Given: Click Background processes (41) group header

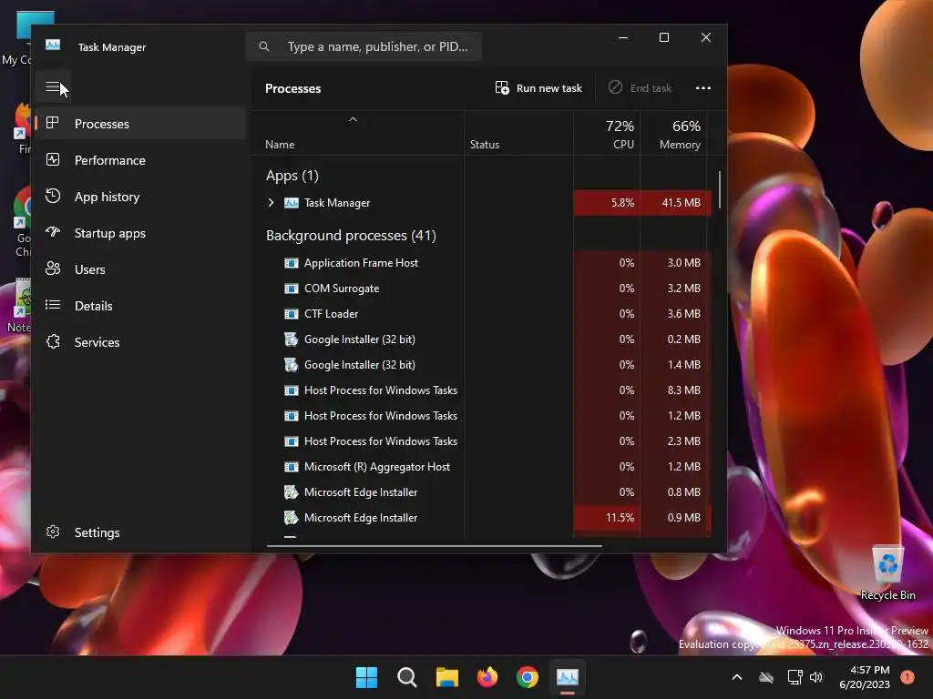Looking at the screenshot, I should click(351, 236).
